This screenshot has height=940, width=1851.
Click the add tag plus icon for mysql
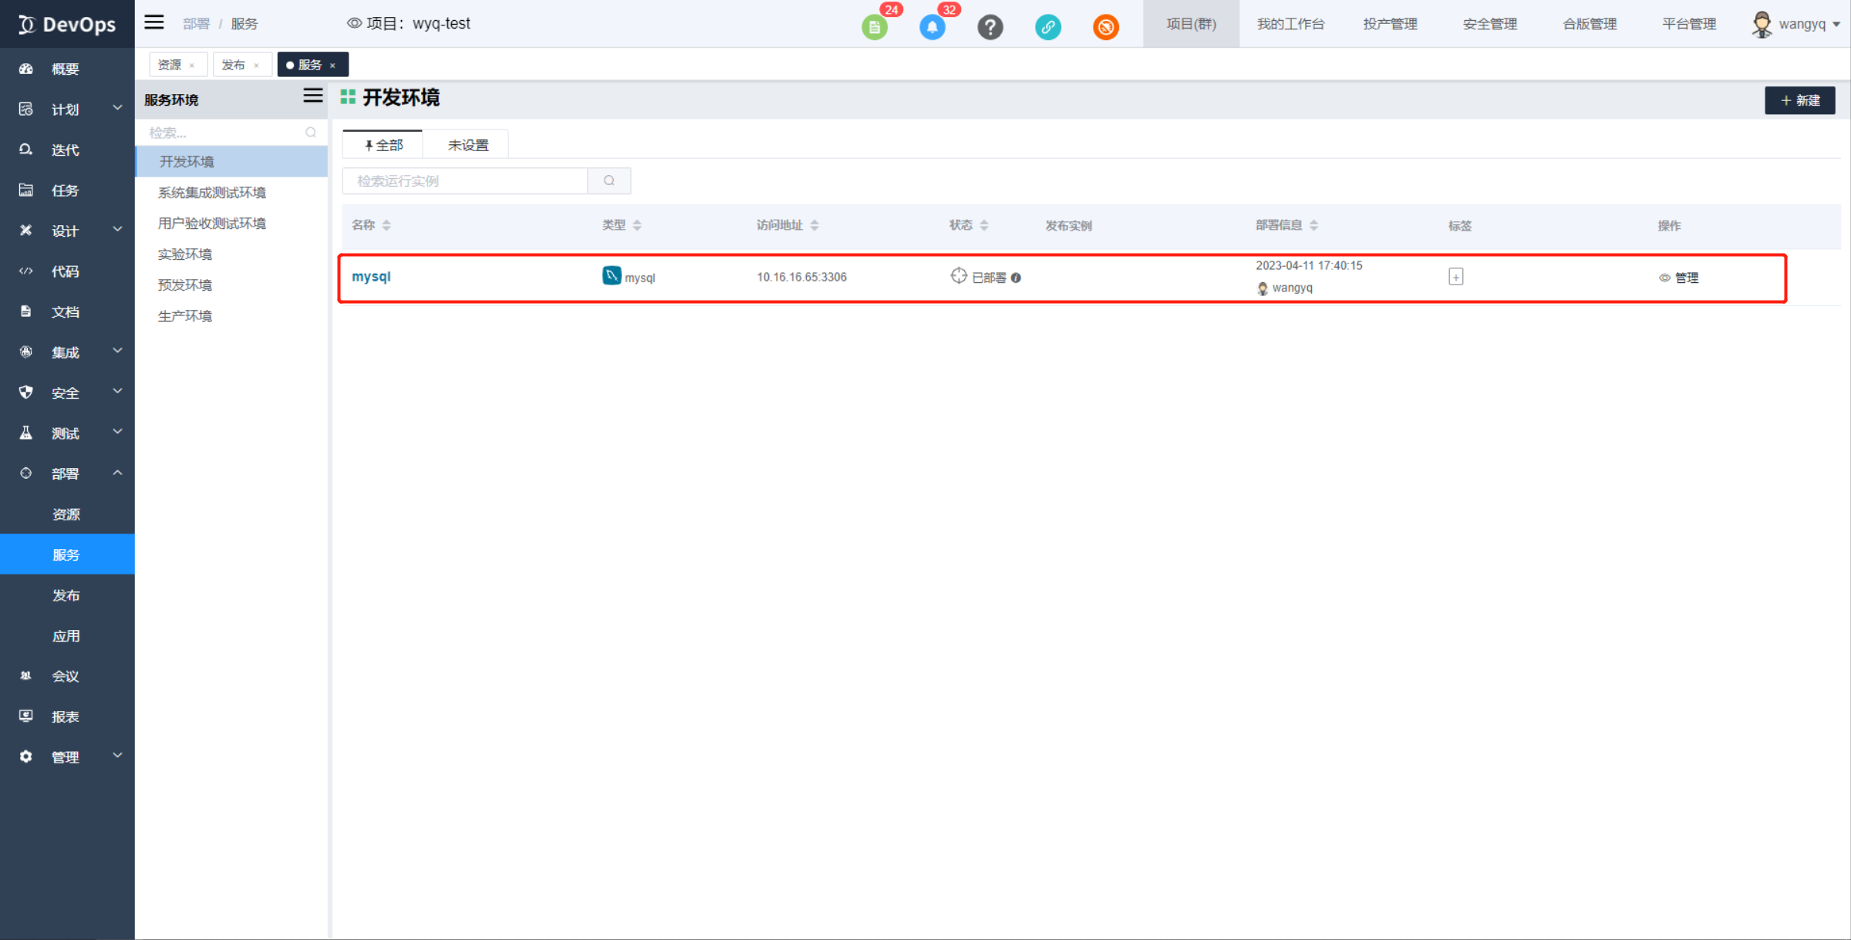1457,276
